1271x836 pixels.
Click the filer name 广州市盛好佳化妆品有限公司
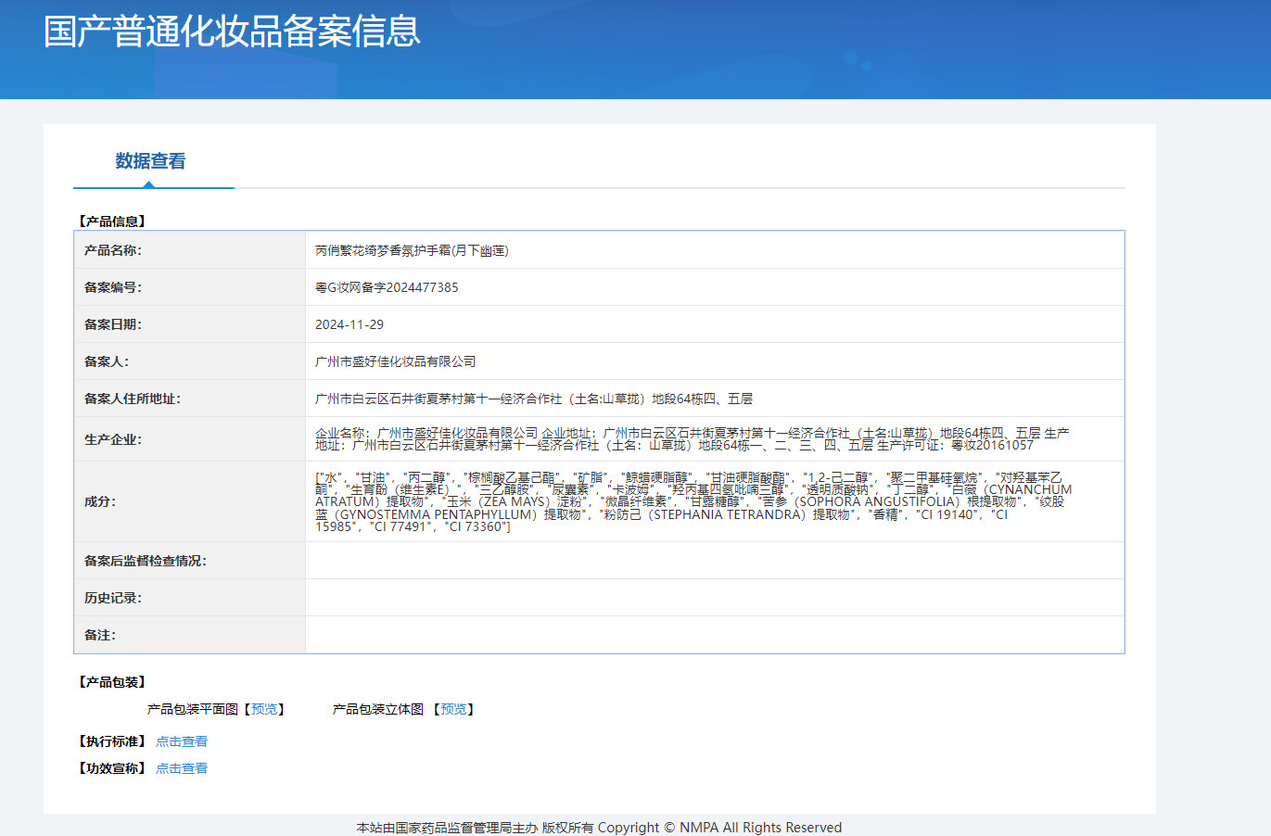coord(396,361)
